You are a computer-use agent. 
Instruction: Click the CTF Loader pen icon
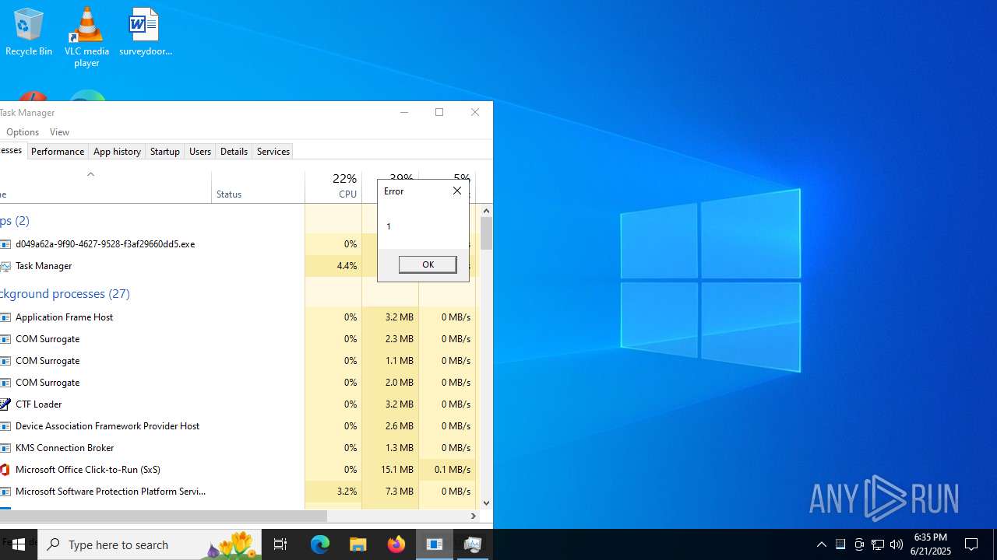point(5,404)
